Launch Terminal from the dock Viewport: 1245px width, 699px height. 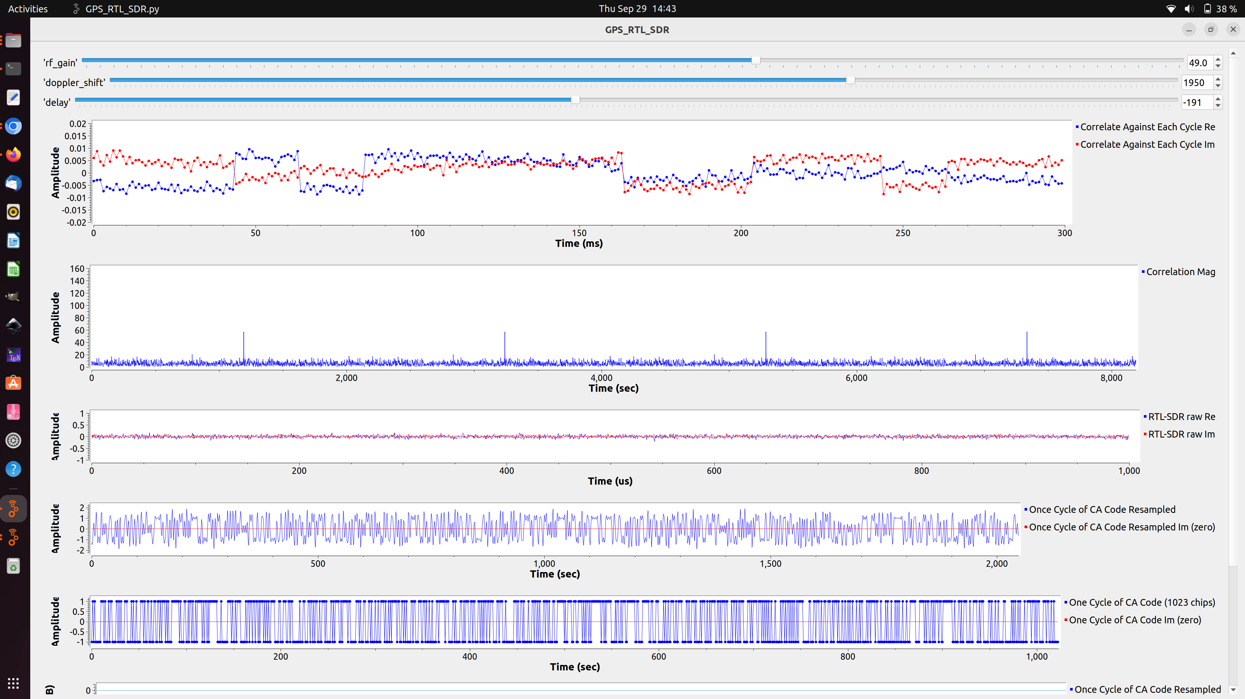click(14, 69)
